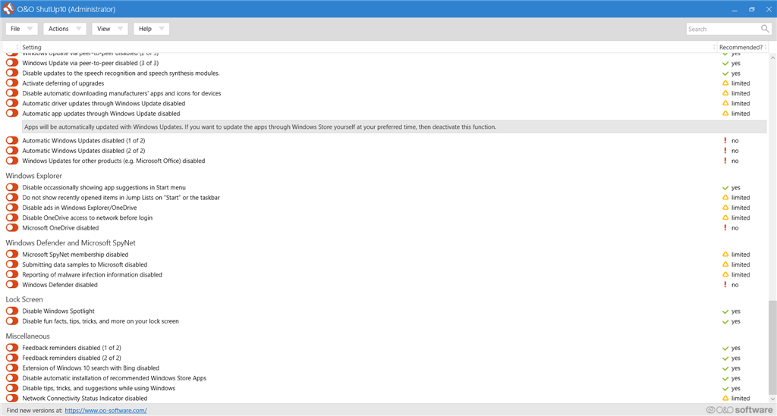
Task: Toggle Disable Windows Spotlight switch
Action: click(x=12, y=311)
